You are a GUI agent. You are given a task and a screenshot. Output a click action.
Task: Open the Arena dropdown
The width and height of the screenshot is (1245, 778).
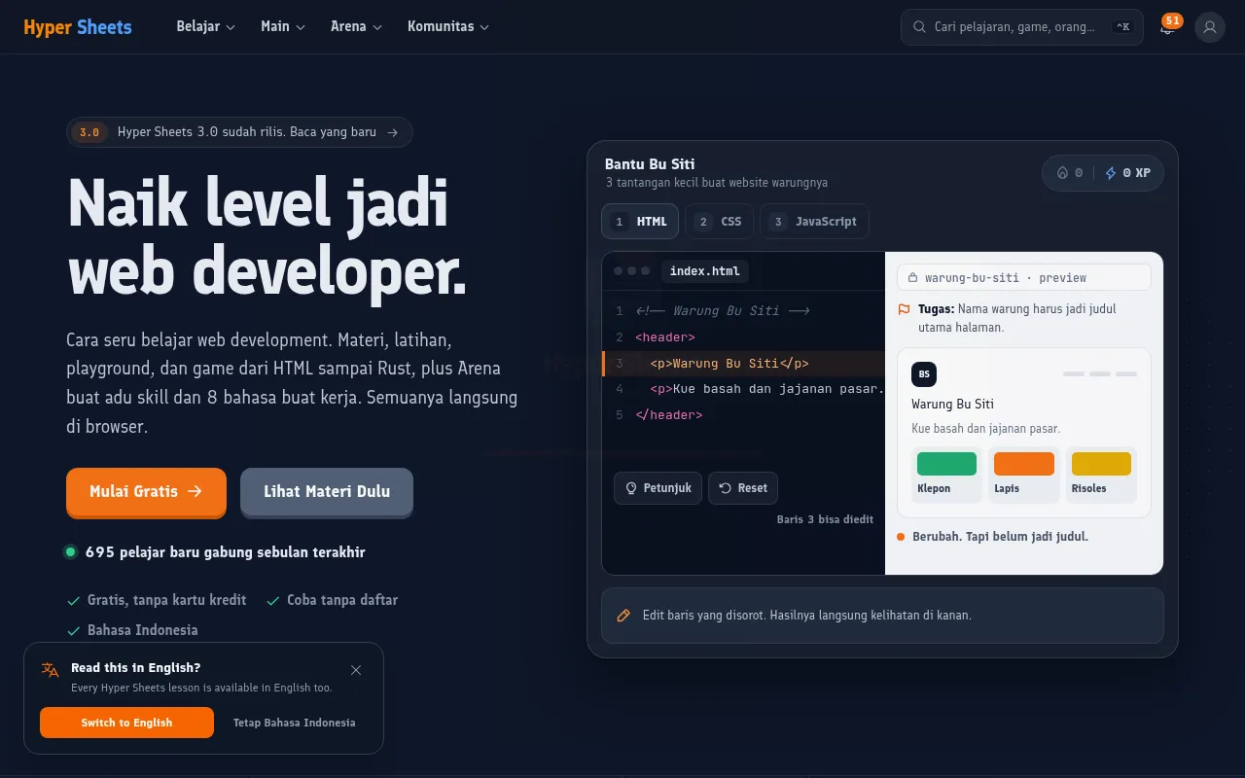pyautogui.click(x=356, y=27)
